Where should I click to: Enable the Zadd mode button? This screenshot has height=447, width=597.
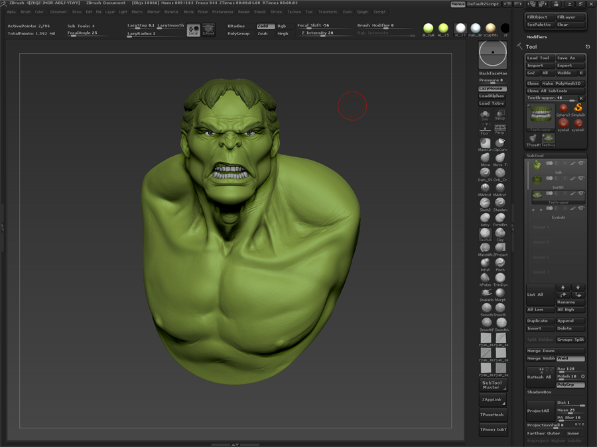click(265, 26)
